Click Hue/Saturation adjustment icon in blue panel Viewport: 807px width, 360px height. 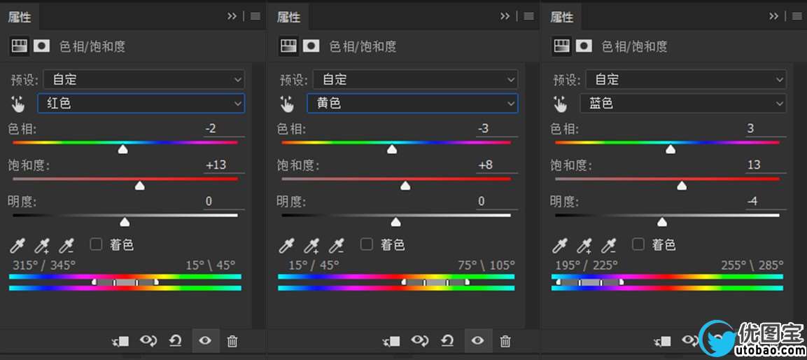click(561, 46)
